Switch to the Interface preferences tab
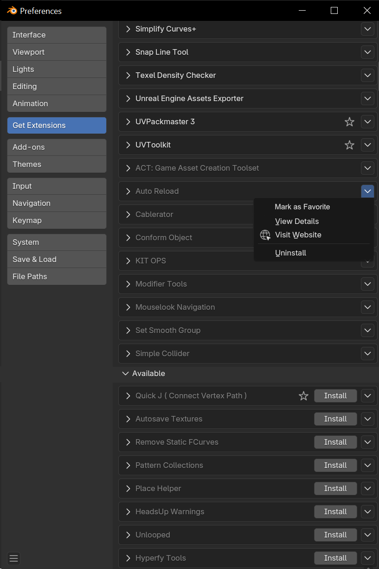The image size is (379, 569). [x=57, y=35]
